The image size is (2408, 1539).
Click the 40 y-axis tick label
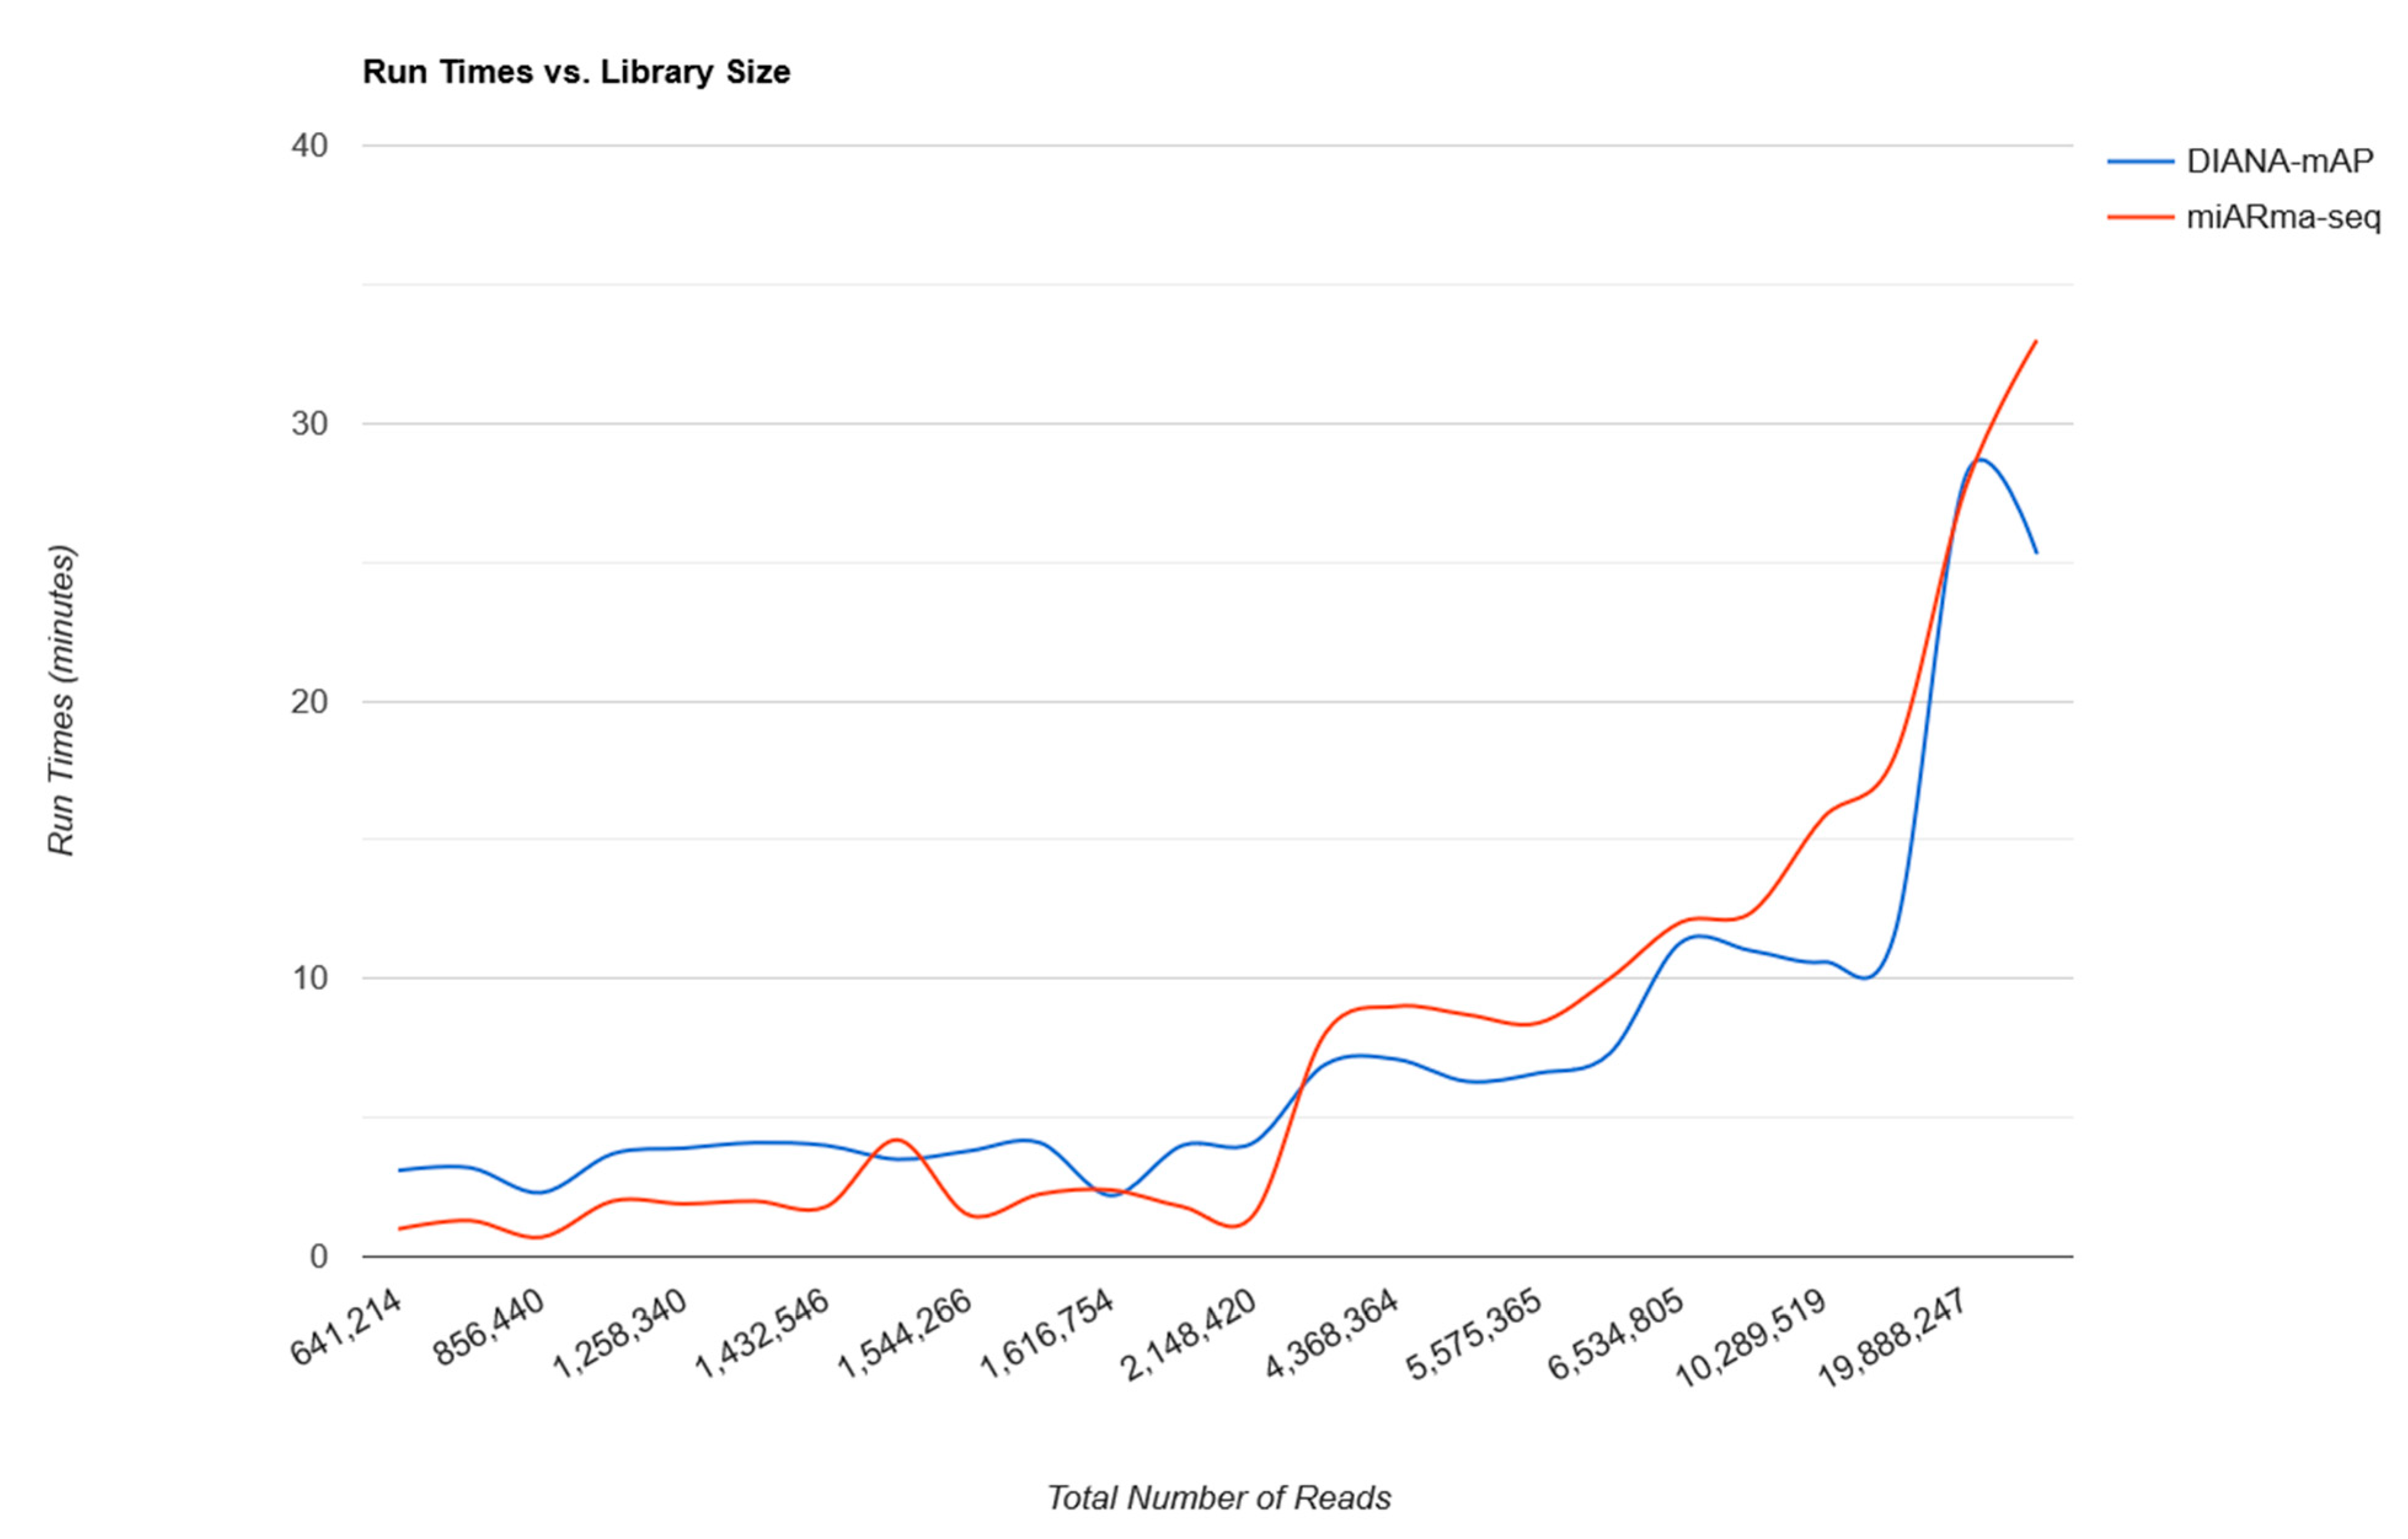pyautogui.click(x=310, y=146)
